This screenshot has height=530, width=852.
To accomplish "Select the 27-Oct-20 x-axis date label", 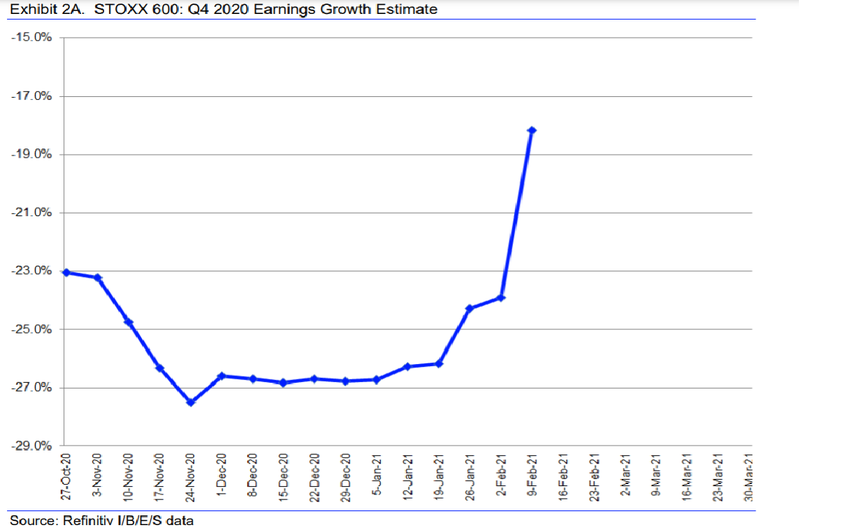I will pyautogui.click(x=67, y=476).
